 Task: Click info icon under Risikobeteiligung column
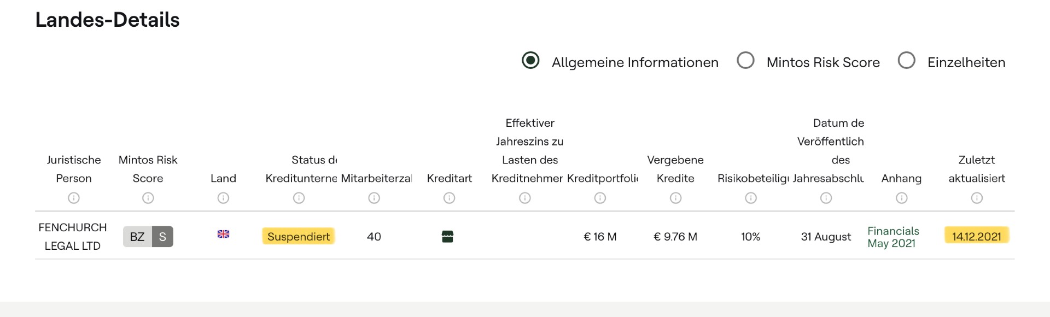point(751,198)
